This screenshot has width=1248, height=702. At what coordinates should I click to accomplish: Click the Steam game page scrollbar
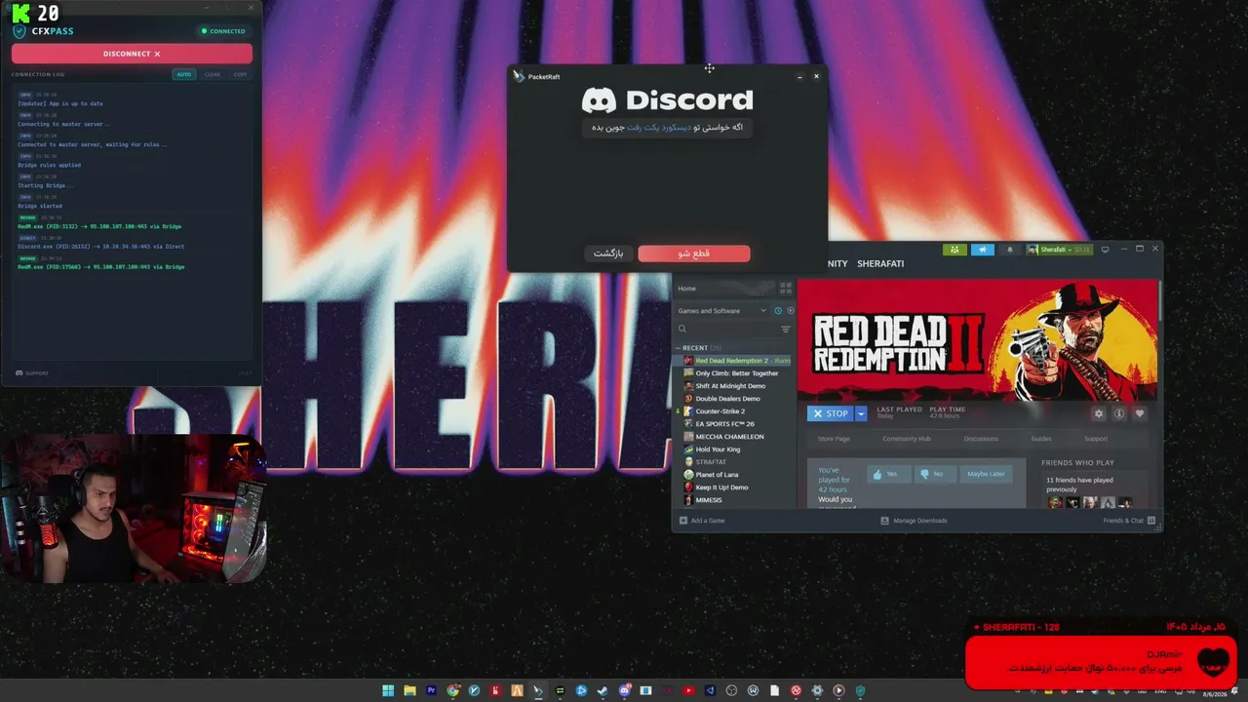[1160, 302]
